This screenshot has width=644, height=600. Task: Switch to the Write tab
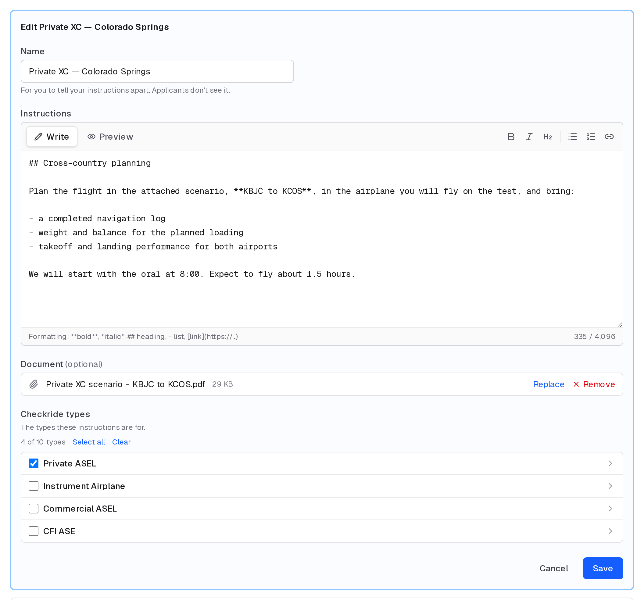tap(52, 137)
